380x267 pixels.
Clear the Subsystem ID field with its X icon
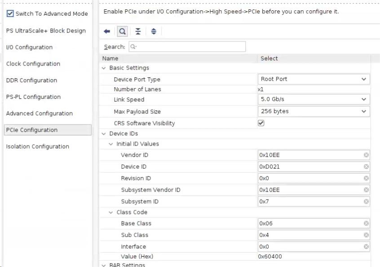click(366, 202)
